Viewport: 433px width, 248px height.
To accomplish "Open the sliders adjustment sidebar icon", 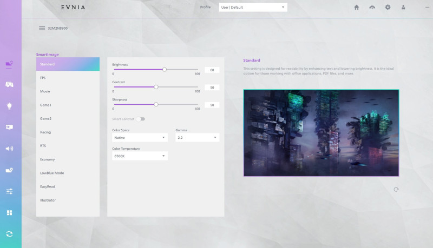I will [x=9, y=191].
